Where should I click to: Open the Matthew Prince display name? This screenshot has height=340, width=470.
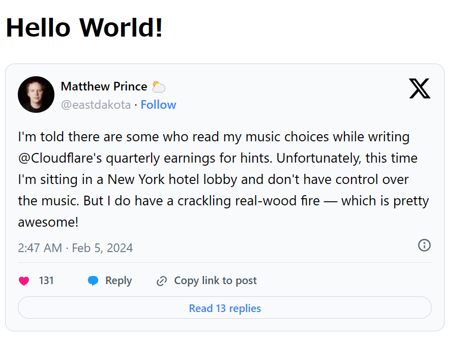click(x=104, y=86)
